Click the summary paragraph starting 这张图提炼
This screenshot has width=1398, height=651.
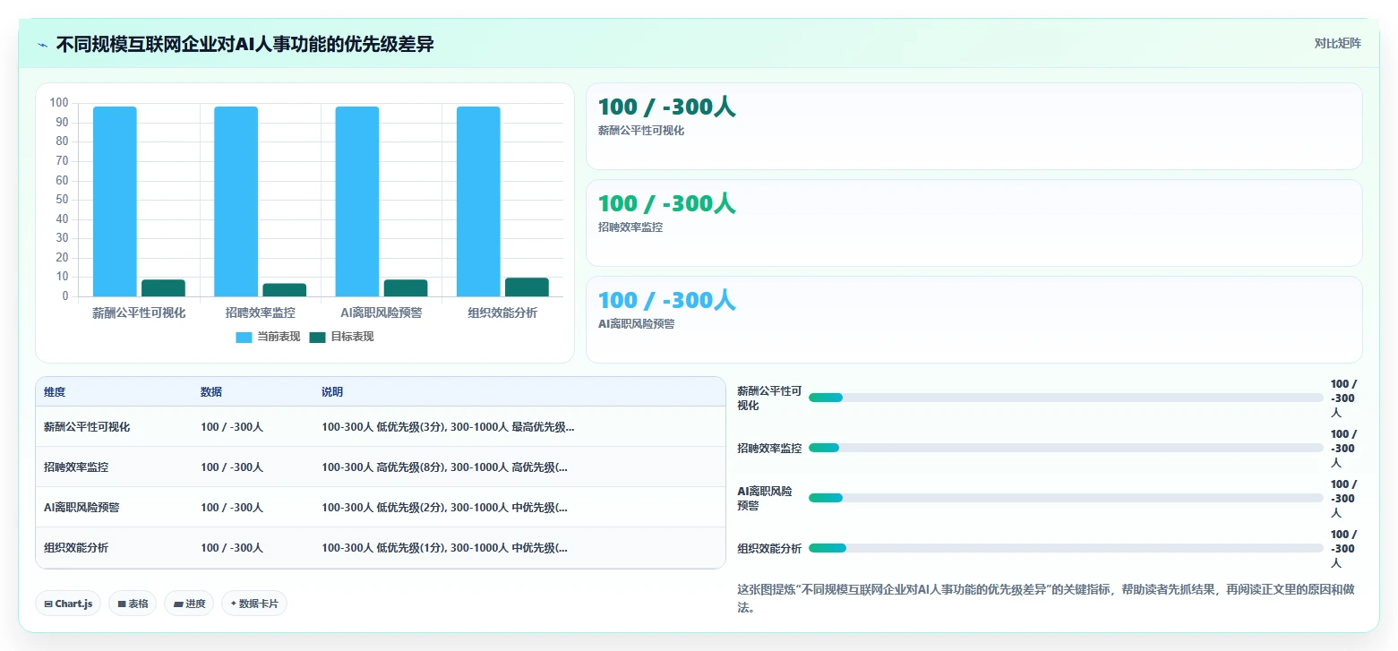[1048, 598]
